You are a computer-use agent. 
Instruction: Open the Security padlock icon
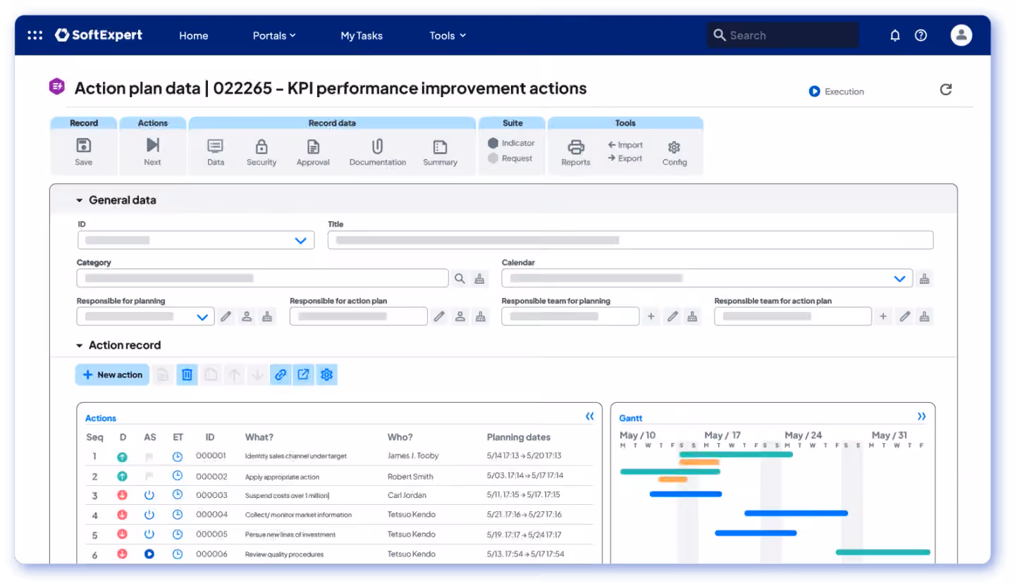tap(262, 146)
